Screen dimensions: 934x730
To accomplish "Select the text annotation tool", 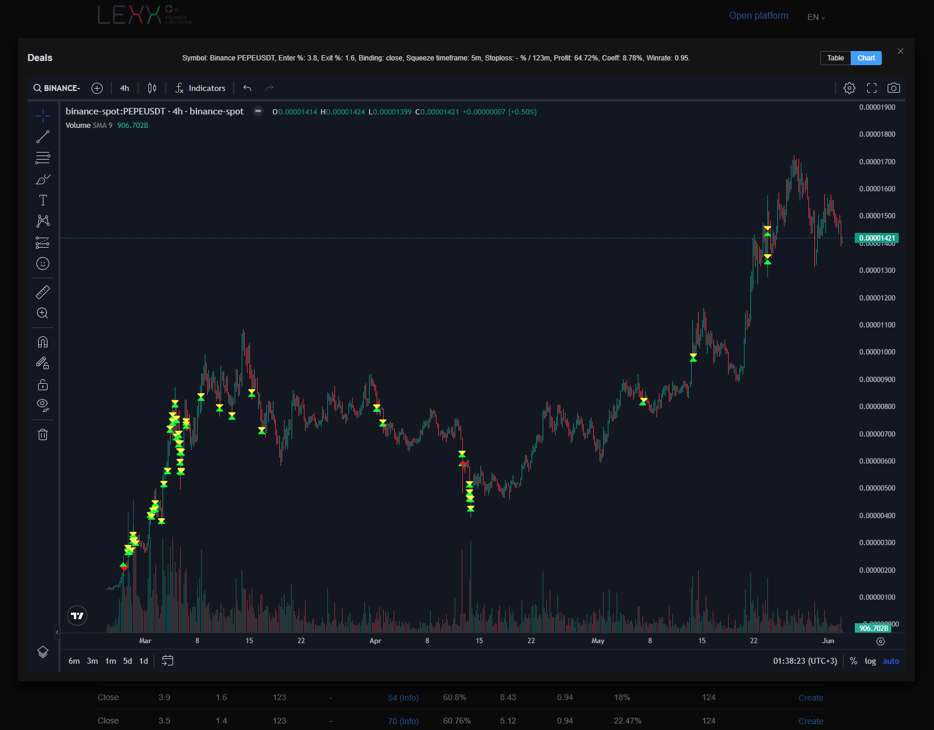I will tap(43, 200).
